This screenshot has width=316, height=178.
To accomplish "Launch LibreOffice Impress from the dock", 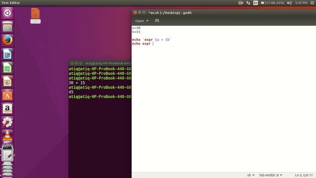I will pos(7,81).
